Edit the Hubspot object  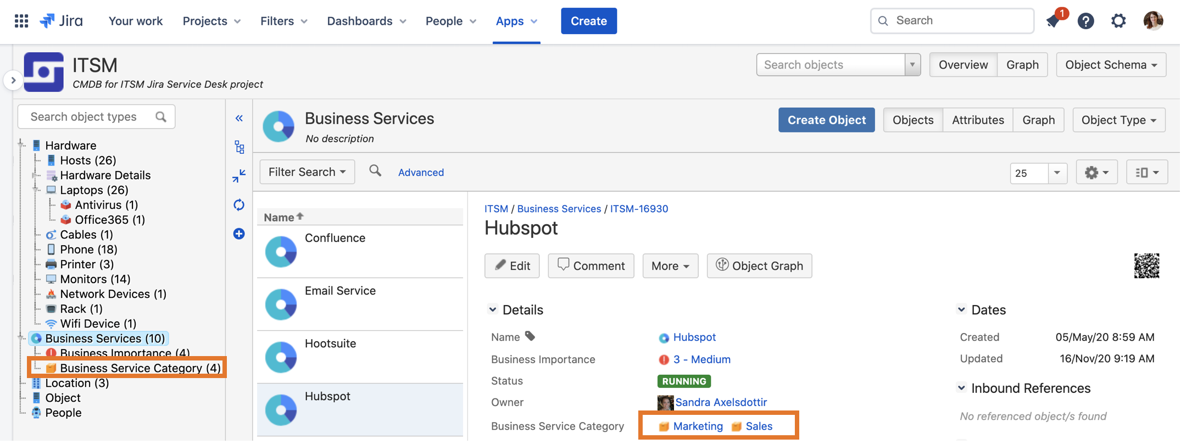[512, 266]
